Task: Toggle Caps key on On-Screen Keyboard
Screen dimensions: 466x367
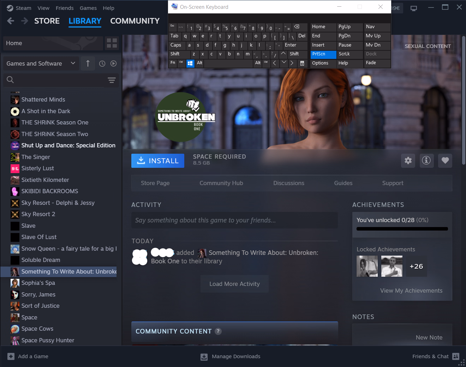Action: (177, 45)
